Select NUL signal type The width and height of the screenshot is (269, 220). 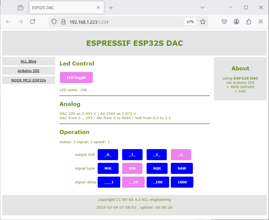[x=108, y=169]
